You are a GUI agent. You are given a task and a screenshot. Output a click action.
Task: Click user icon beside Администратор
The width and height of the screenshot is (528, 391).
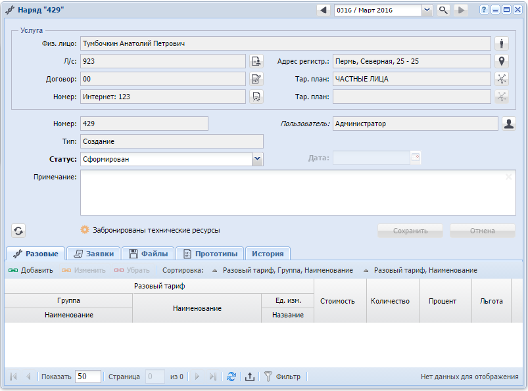[508, 124]
